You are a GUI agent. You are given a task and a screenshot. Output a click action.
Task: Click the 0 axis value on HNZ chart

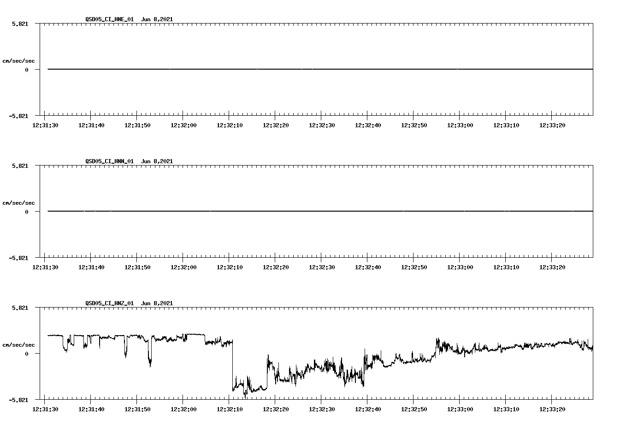(27, 354)
